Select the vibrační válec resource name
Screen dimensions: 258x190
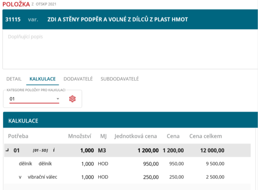click(42, 177)
